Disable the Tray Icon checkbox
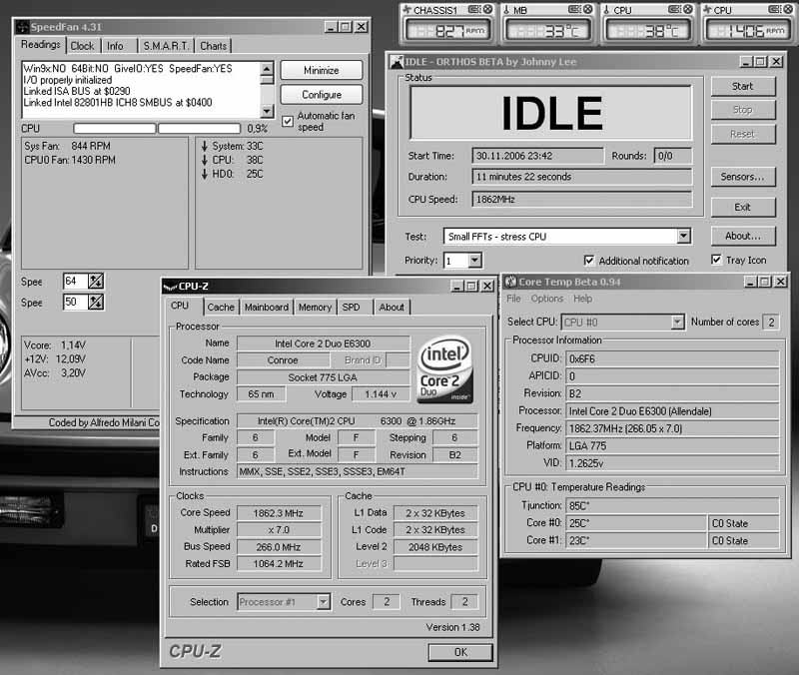The width and height of the screenshot is (799, 675). point(716,260)
